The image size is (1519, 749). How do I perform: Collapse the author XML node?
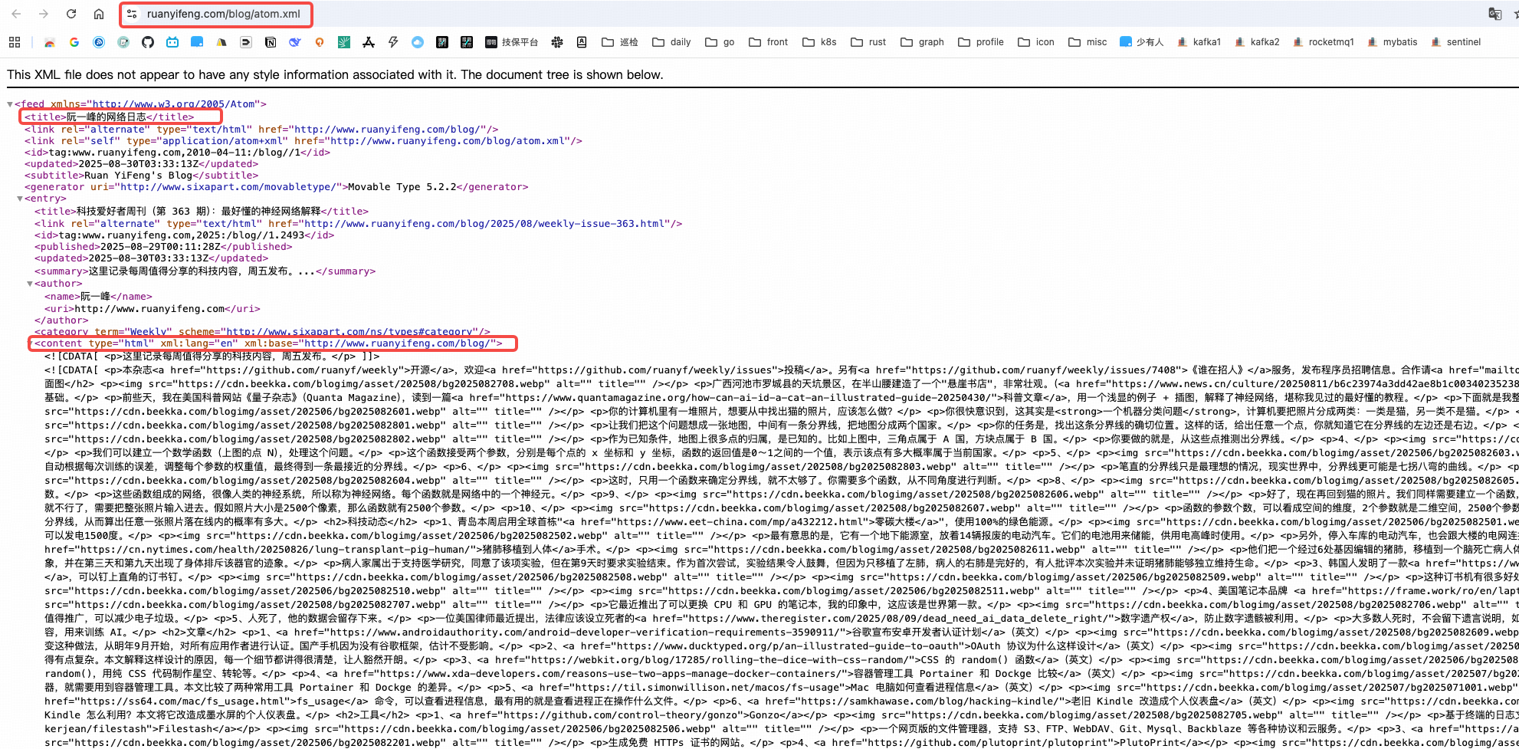30,284
